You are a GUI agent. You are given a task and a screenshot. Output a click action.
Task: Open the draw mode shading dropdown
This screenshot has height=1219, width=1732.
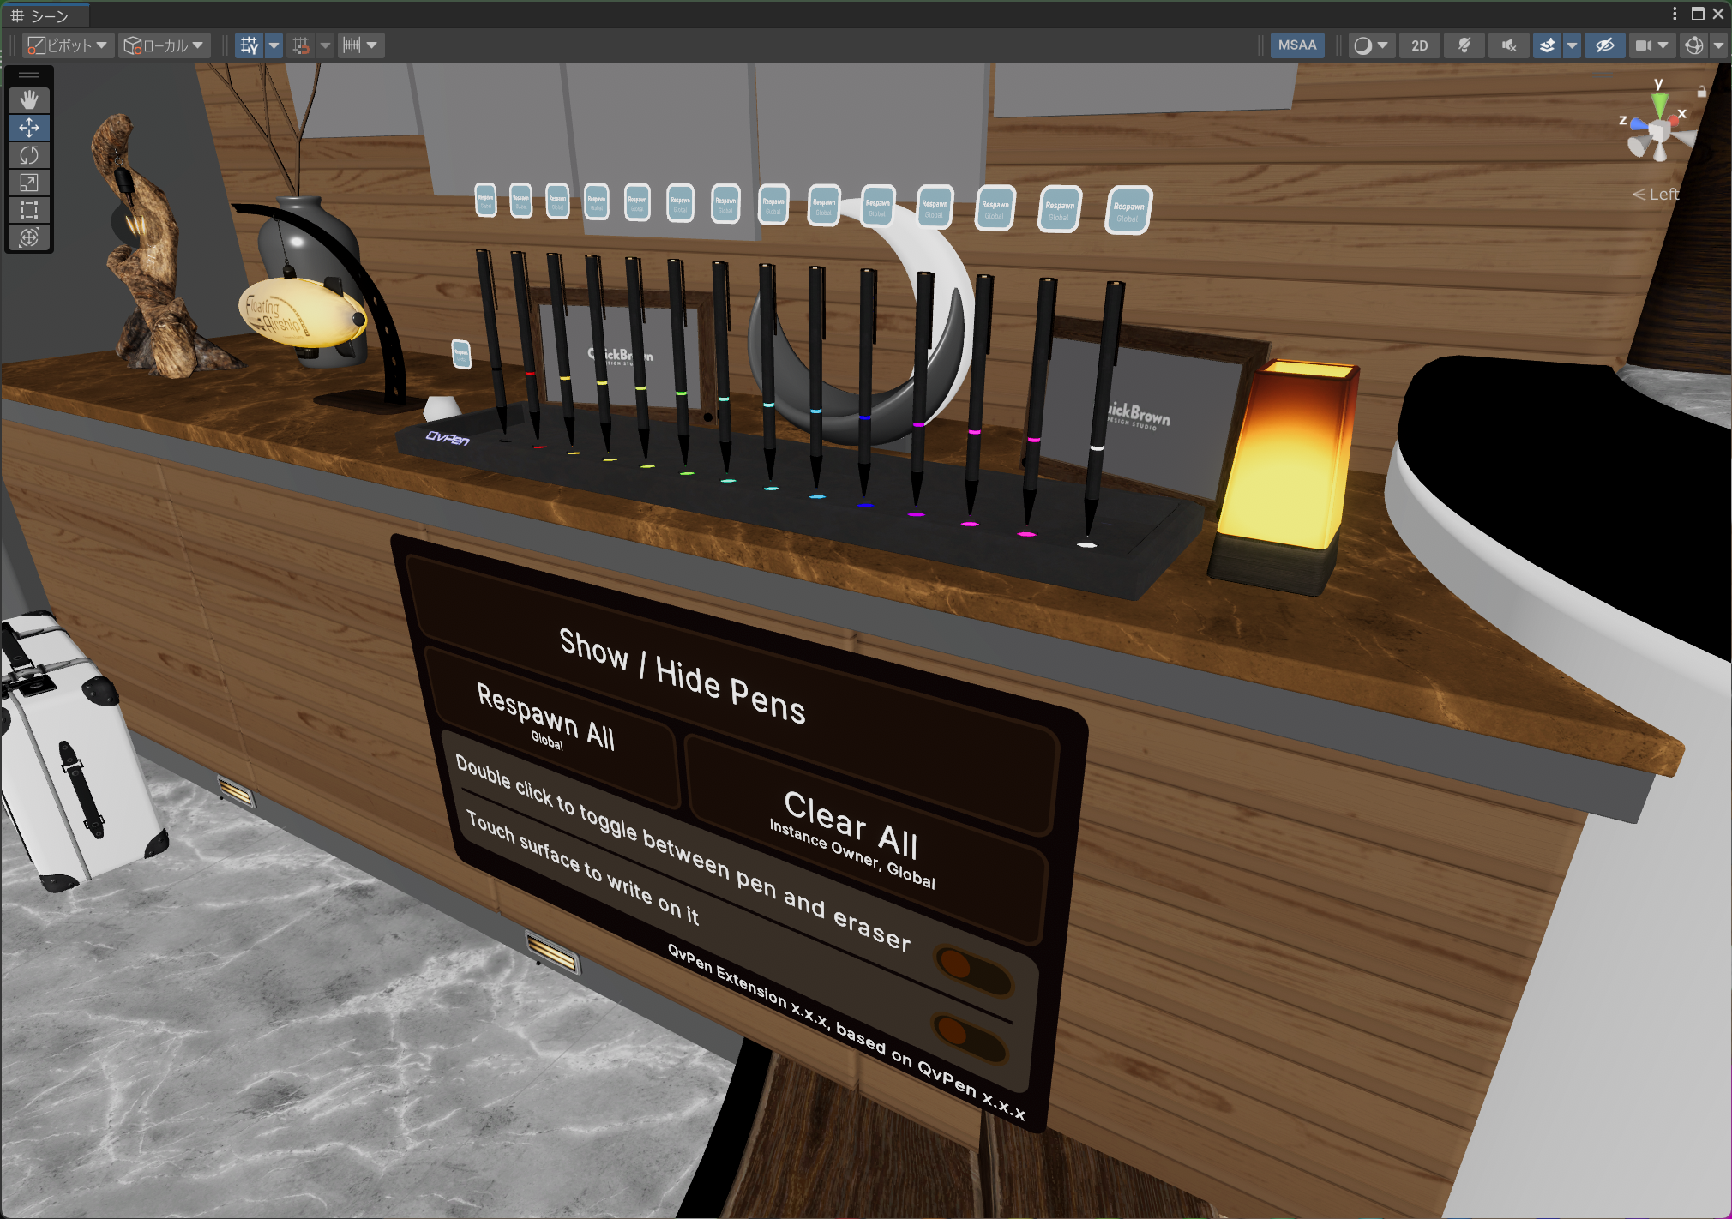pos(1370,45)
